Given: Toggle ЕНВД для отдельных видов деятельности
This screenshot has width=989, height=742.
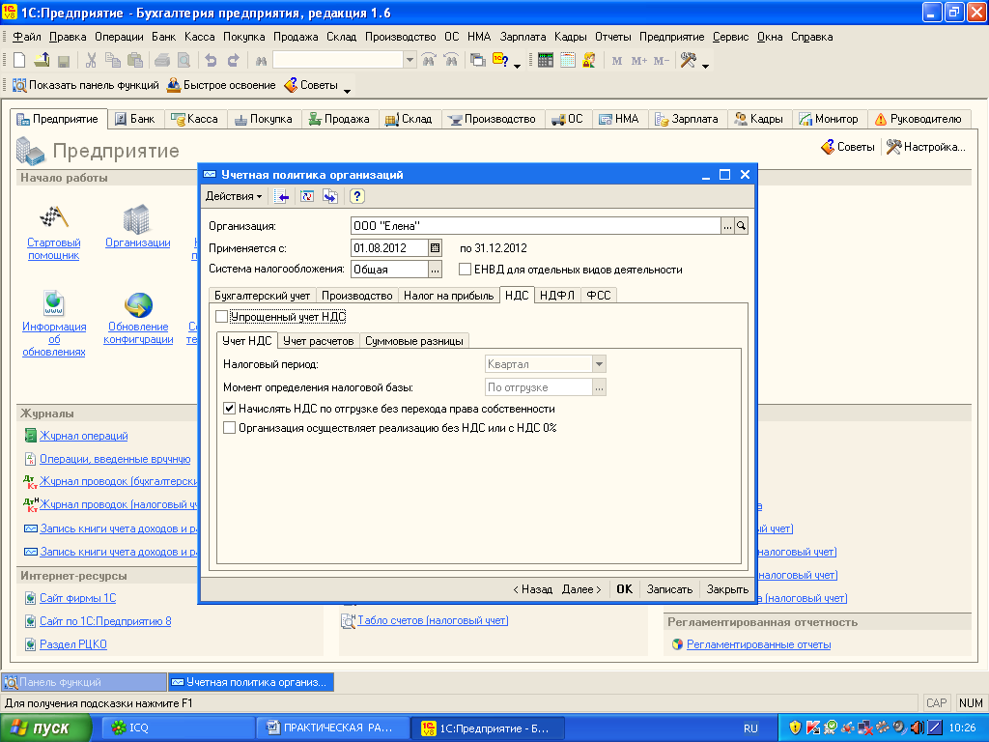Looking at the screenshot, I should pyautogui.click(x=465, y=270).
